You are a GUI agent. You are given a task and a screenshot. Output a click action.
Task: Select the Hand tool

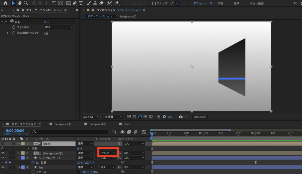[x=20, y=3]
